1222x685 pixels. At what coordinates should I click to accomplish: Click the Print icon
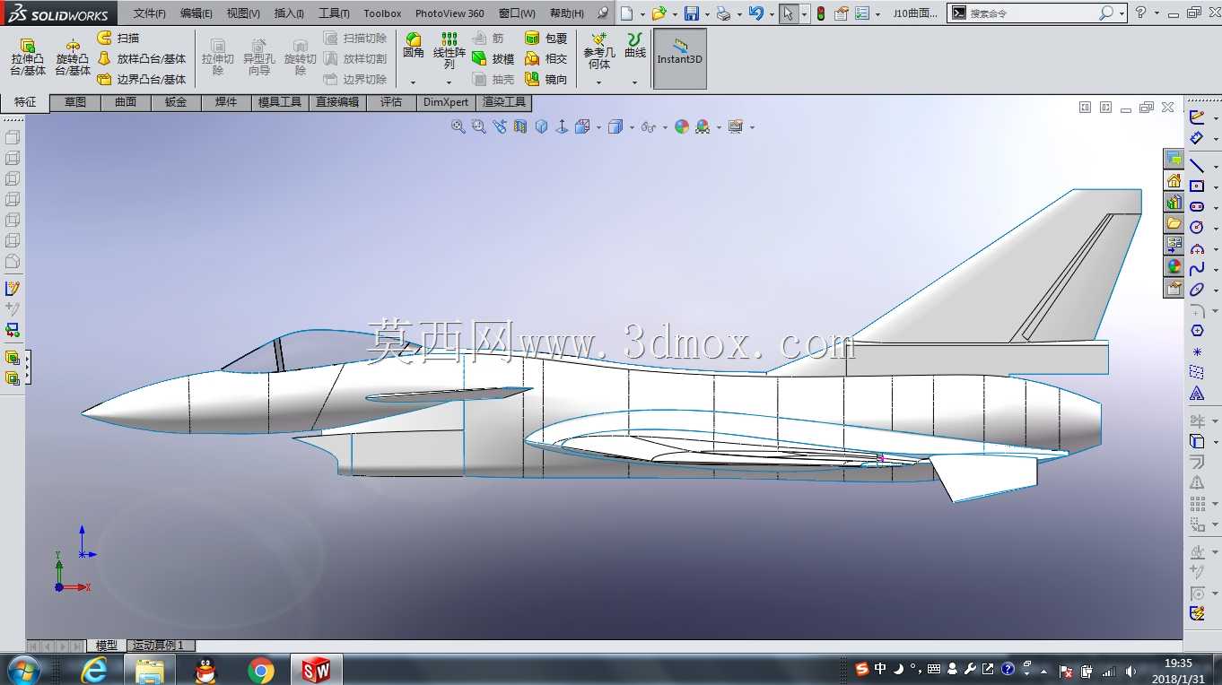tap(723, 13)
